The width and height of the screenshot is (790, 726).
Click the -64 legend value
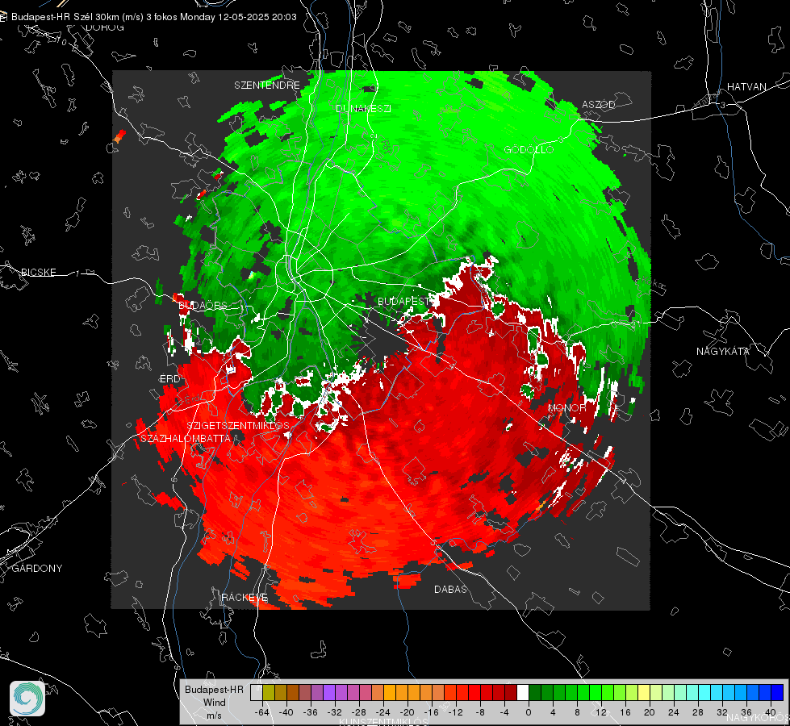262,712
